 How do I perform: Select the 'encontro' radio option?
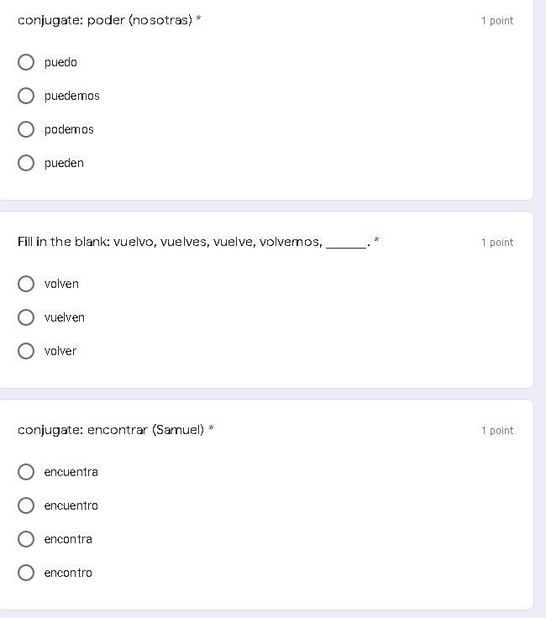[26, 573]
